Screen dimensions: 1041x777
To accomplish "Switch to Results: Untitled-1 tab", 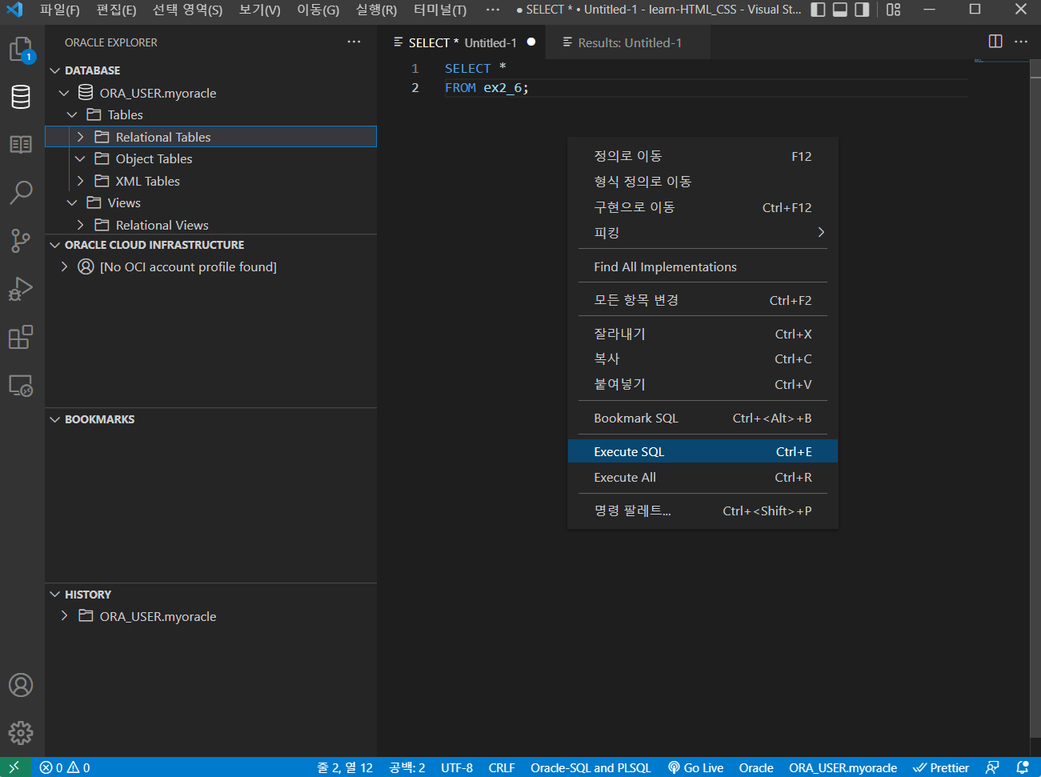I will pyautogui.click(x=628, y=42).
